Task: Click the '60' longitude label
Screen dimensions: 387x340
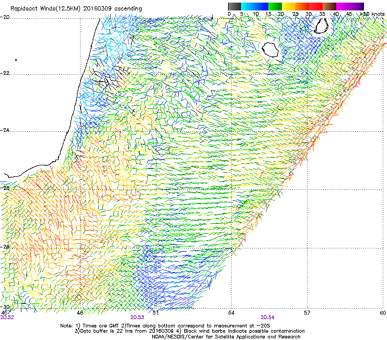Action: pos(383,313)
